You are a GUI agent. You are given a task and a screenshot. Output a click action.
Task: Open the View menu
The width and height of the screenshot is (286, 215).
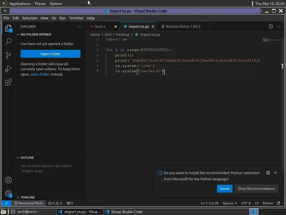[x=44, y=18]
